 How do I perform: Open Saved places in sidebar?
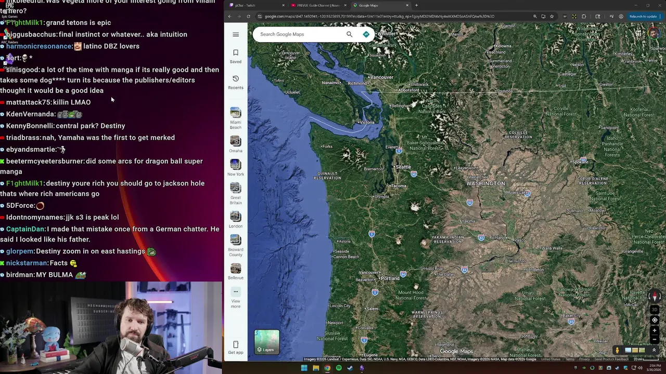236,56
